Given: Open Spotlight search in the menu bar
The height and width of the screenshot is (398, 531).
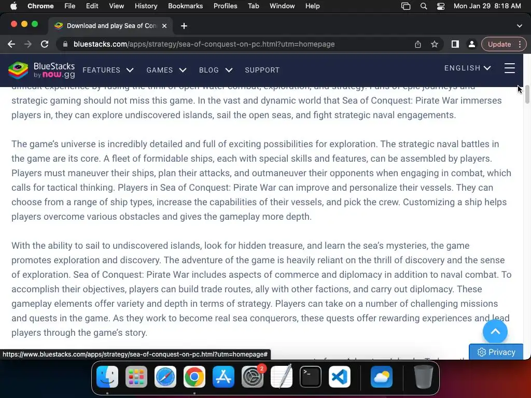Looking at the screenshot, I should coord(423,6).
